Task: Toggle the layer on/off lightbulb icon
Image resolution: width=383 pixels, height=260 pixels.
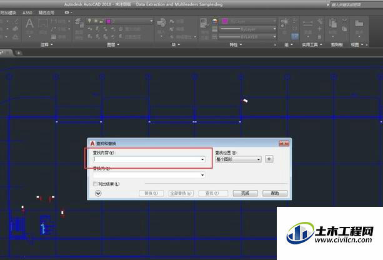Action: 89,21
